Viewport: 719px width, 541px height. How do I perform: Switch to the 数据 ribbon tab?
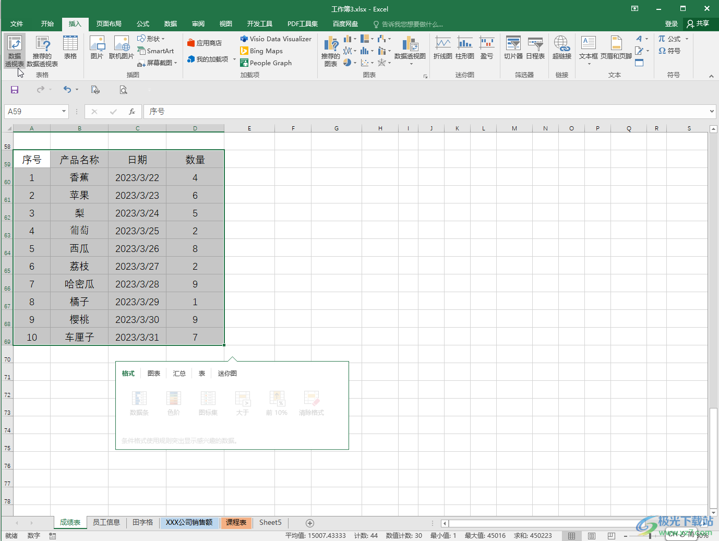click(x=171, y=24)
